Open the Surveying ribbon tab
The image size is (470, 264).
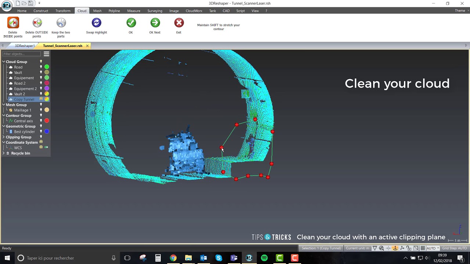155,11
